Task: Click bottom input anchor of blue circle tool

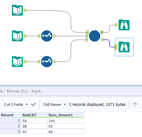Action: (x=87, y=40)
